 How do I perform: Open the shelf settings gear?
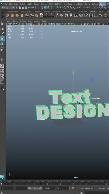2,16
